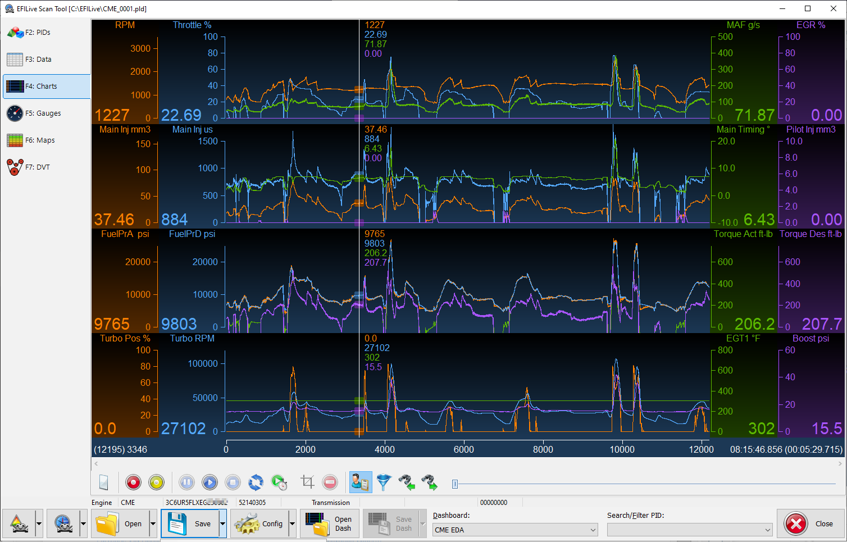Click the red X Close button
847x542 pixels.
pos(810,523)
